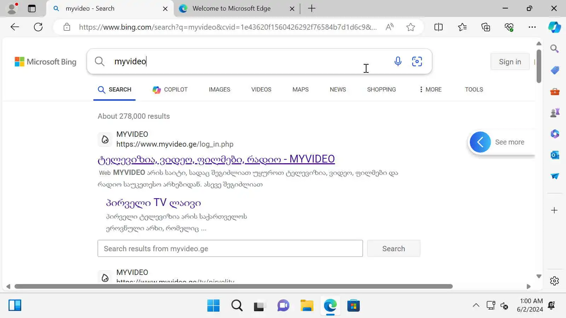
Task: Open the clock showing 1:00 AM 6/2/2024
Action: [x=530, y=305]
